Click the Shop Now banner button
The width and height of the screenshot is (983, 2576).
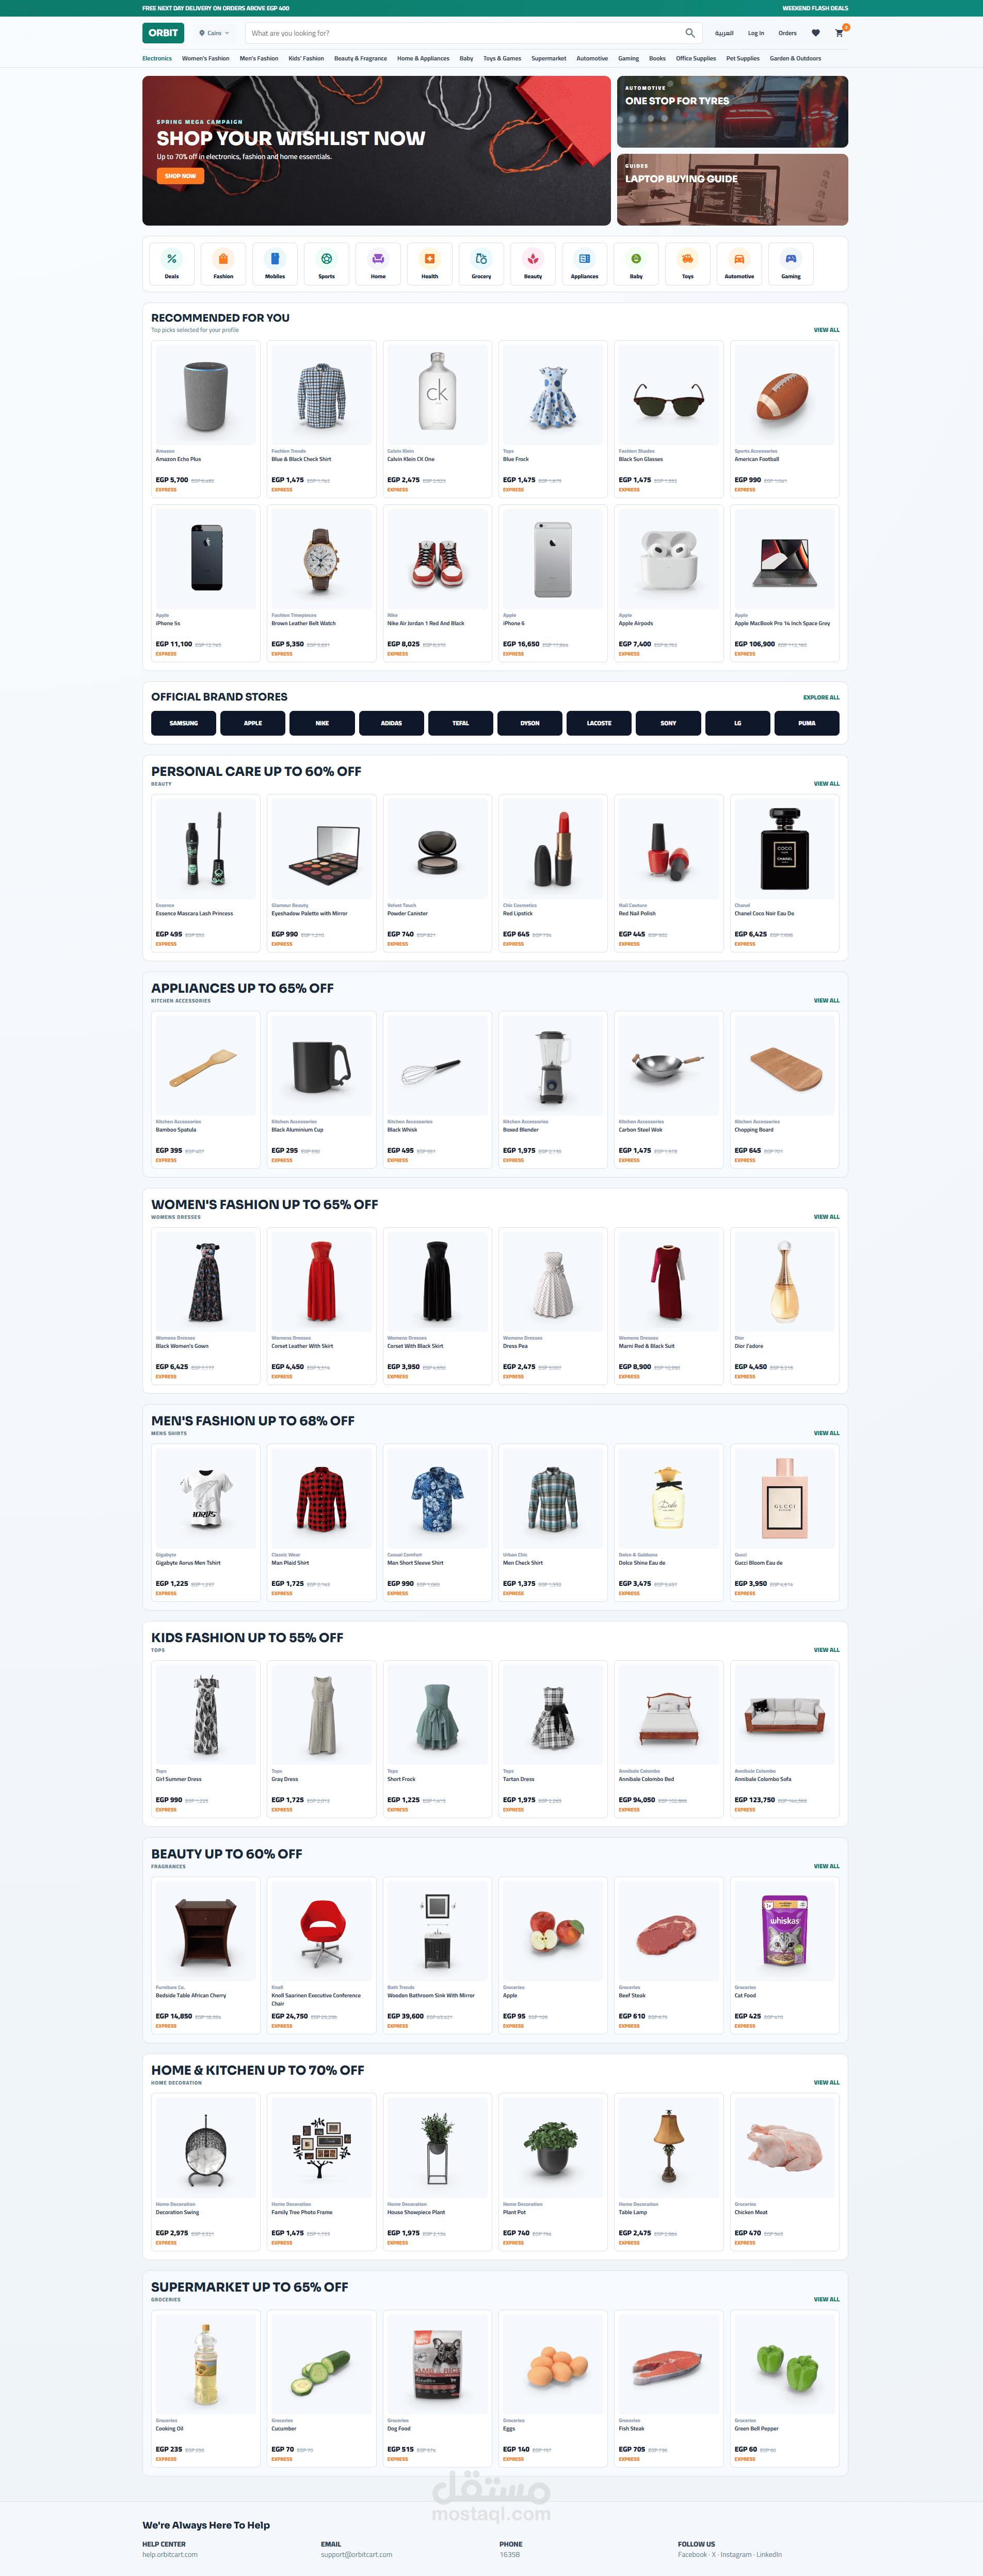pyautogui.click(x=180, y=176)
